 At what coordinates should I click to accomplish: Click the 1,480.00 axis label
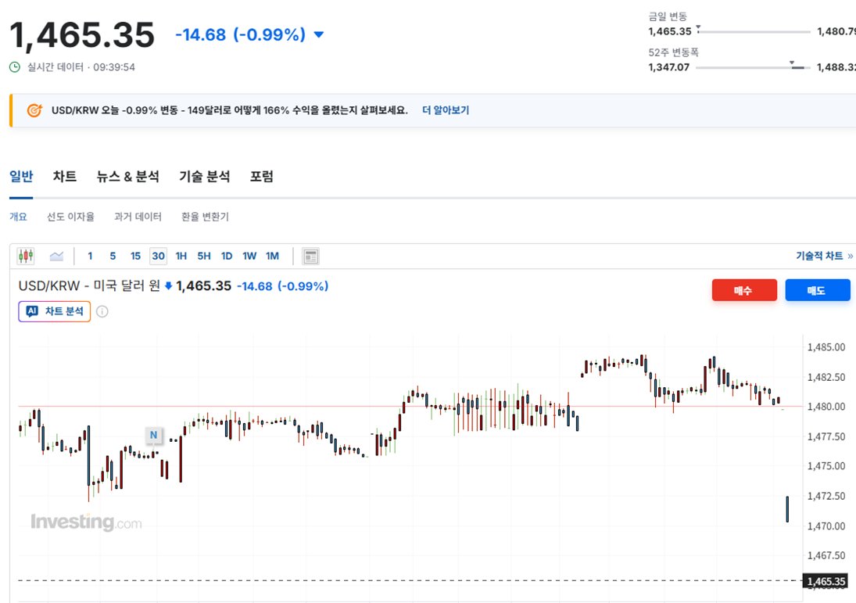pos(826,407)
